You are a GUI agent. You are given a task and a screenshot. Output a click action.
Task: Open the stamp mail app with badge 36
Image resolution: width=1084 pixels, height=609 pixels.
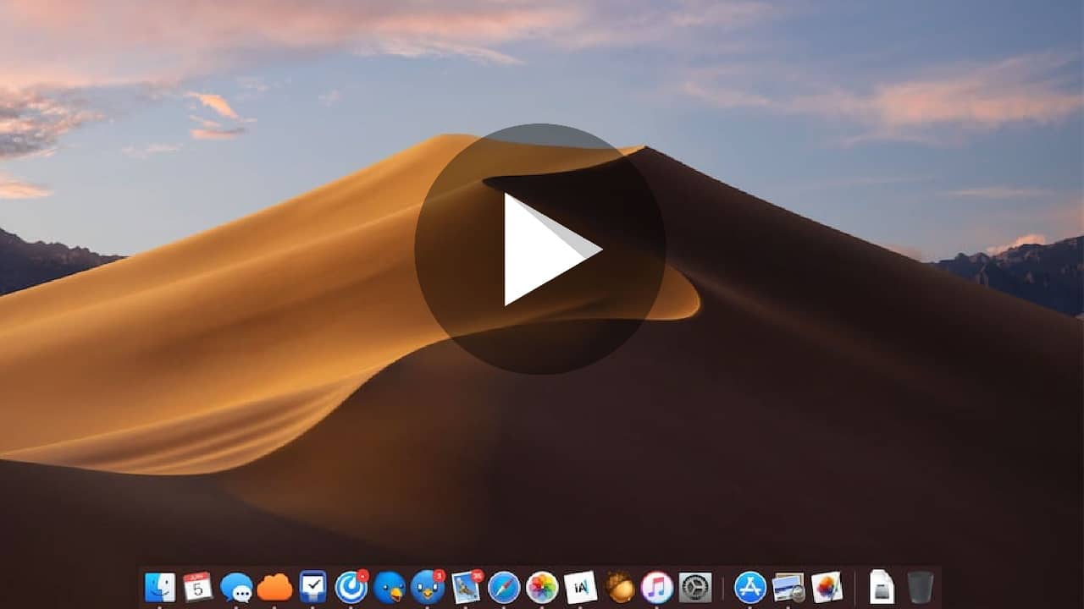(466, 587)
